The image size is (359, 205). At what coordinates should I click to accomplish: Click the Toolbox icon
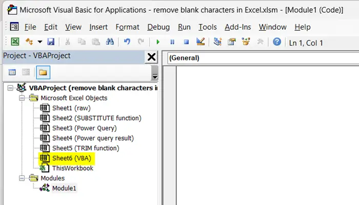coord(260,42)
